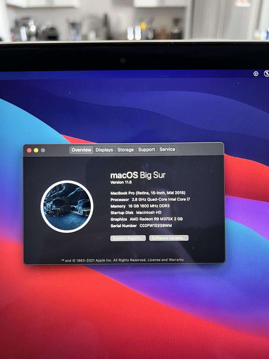
Task: Select the serial number C02PW102G8WM
Action: point(156,226)
